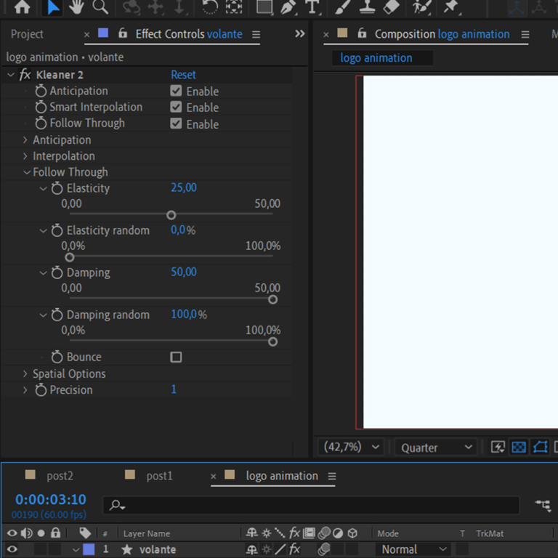Enable the Bounce checkbox
This screenshot has width=558, height=558.
tap(176, 357)
